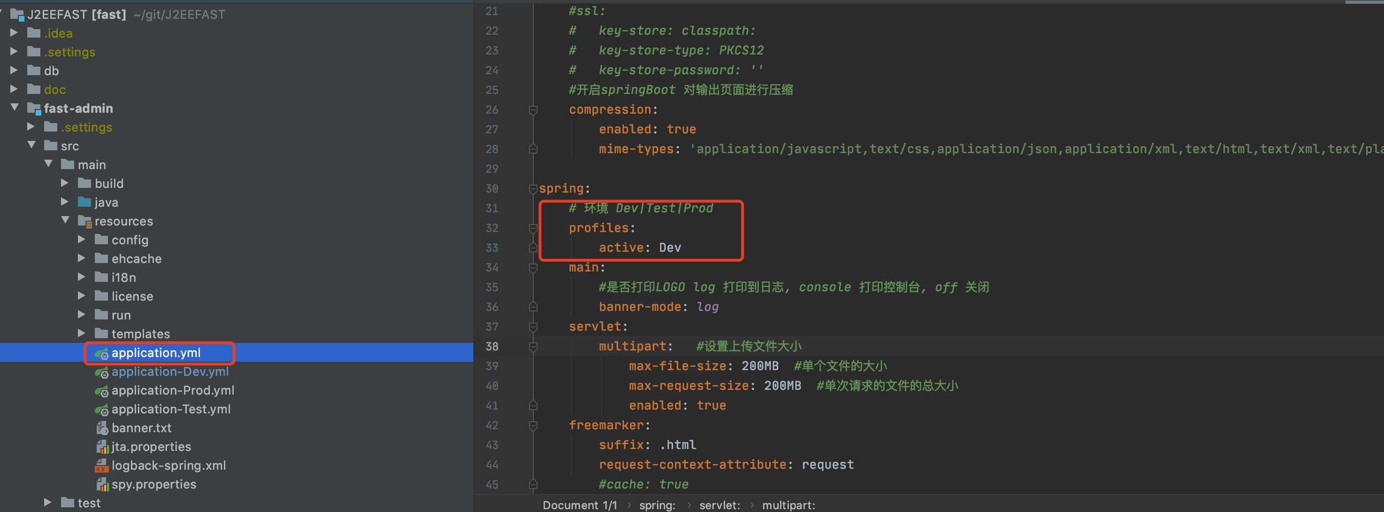
Task: Open application-Dev.yml in the tree
Action: point(170,372)
